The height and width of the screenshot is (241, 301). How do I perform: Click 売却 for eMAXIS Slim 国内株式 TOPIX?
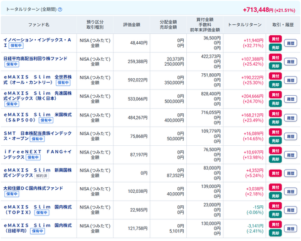tap(275, 215)
